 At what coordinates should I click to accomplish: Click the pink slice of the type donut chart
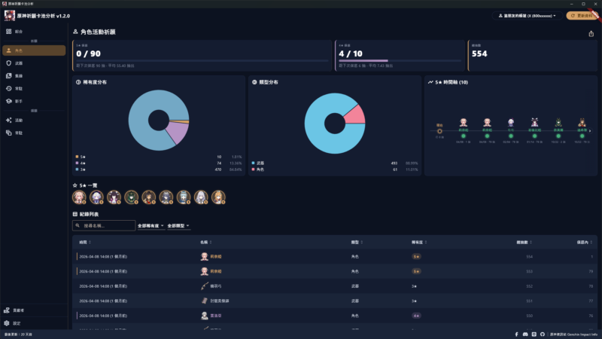click(356, 115)
